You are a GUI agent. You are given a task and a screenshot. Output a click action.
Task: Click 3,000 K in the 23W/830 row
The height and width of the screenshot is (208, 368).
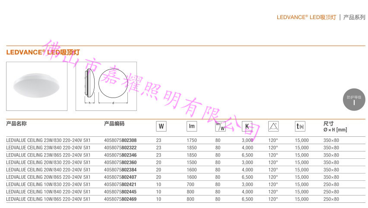point(247,140)
